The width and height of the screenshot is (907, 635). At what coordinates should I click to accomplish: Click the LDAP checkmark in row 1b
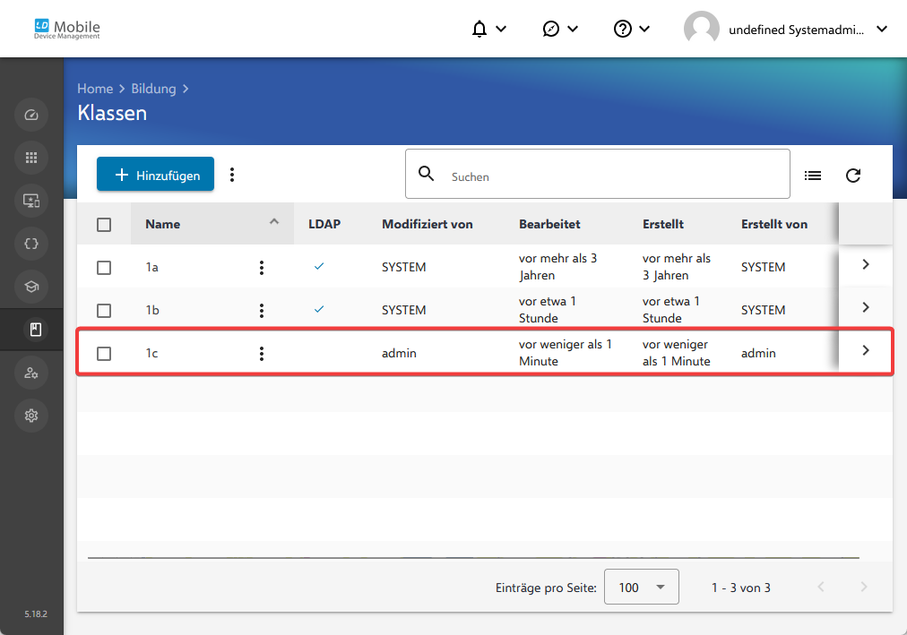tap(319, 309)
